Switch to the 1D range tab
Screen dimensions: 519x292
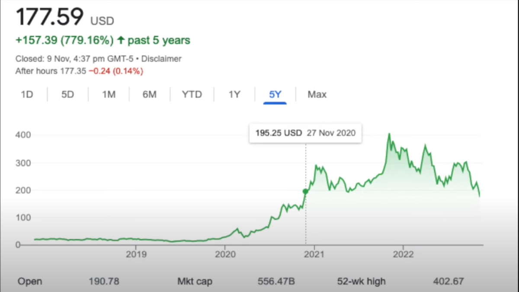tap(27, 94)
